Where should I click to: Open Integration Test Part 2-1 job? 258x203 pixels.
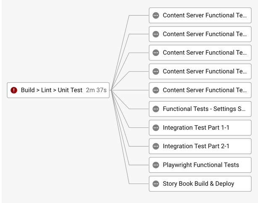pos(200,146)
